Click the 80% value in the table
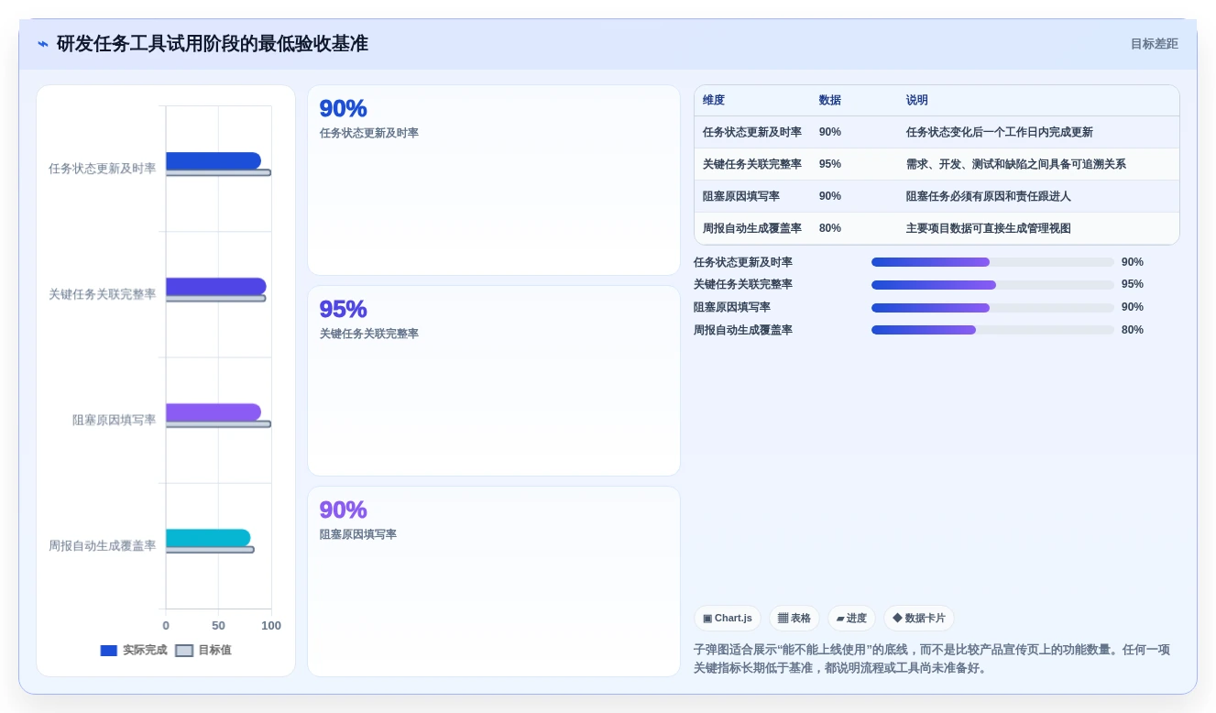Image resolution: width=1216 pixels, height=713 pixels. coord(830,228)
